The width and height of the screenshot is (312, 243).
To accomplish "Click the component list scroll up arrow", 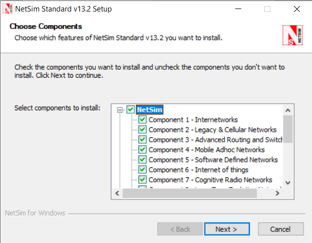I will click(x=287, y=110).
